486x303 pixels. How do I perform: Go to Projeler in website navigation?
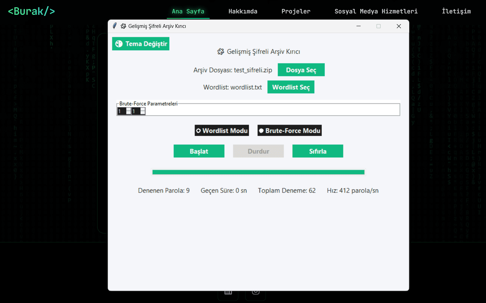pyautogui.click(x=296, y=11)
